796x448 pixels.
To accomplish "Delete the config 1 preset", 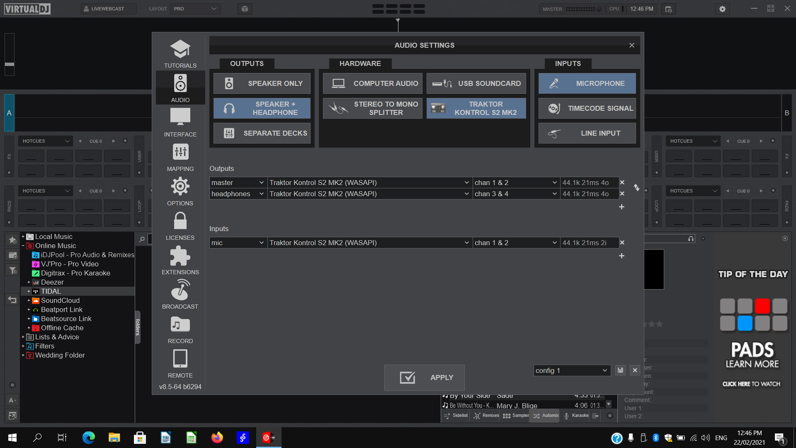I will pos(635,370).
